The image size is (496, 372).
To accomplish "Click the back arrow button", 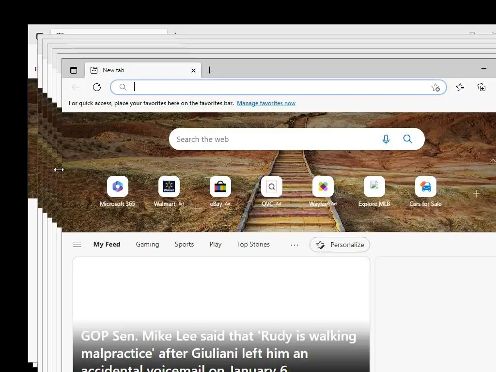I will click(75, 87).
